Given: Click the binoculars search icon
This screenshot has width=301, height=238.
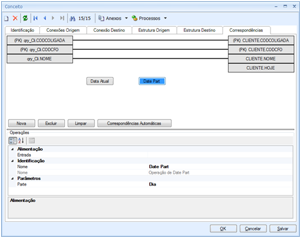Looking at the screenshot, I should (x=72, y=19).
